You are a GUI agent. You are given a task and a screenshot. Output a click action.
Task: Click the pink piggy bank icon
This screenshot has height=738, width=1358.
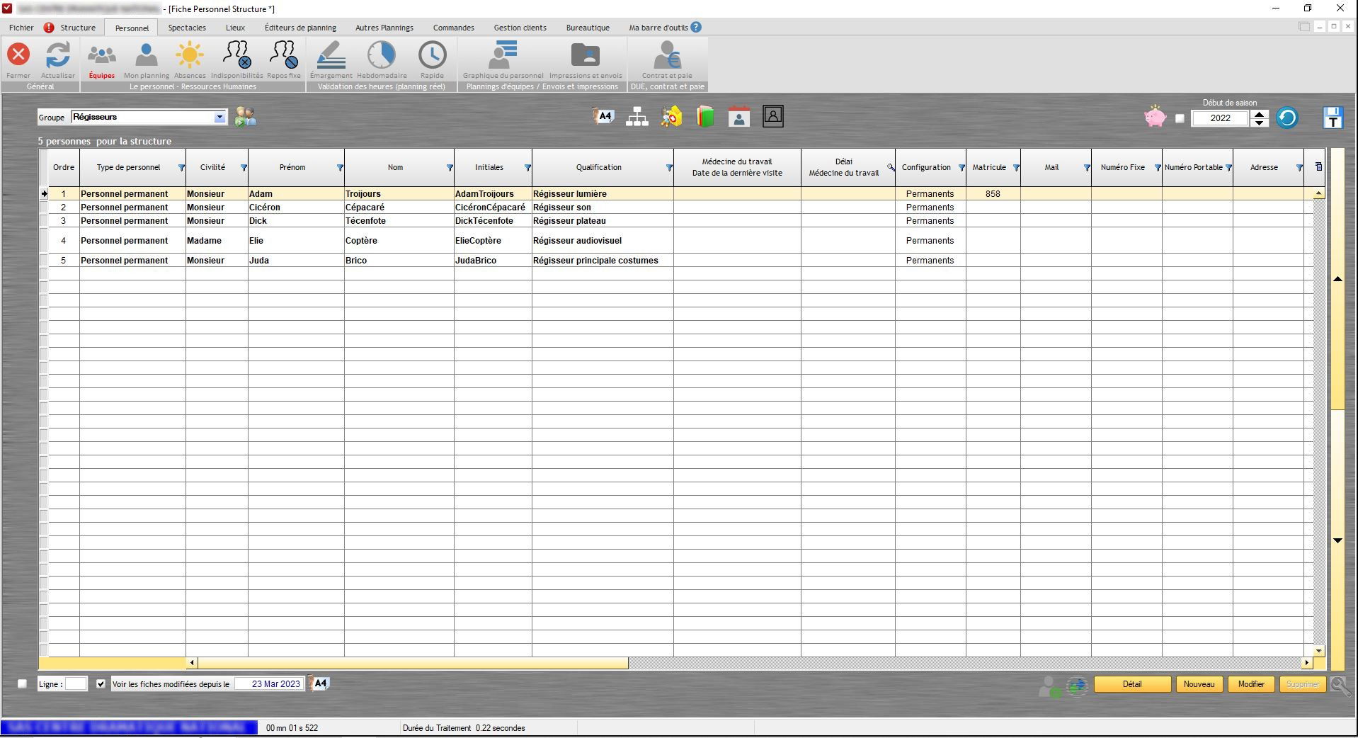pos(1155,117)
